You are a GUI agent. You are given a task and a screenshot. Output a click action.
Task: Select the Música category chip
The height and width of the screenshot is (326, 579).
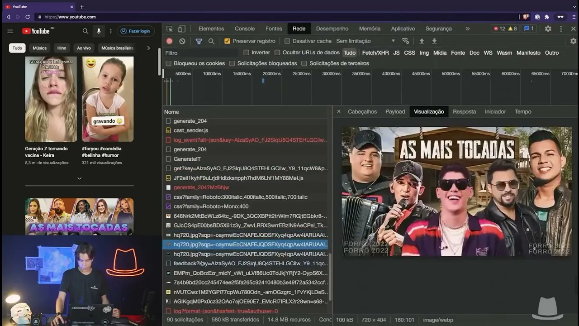pyautogui.click(x=39, y=48)
